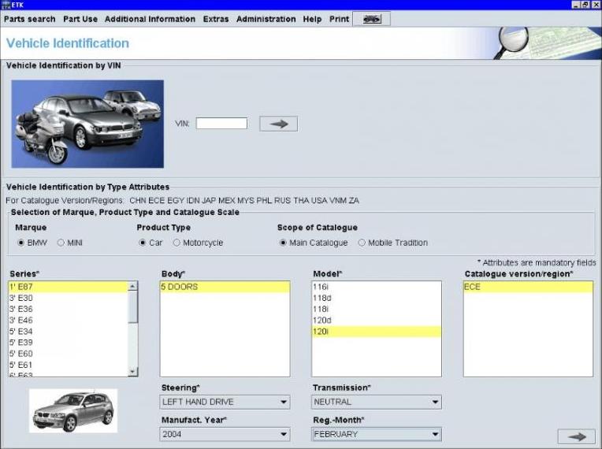The height and width of the screenshot is (449, 602).
Task: Open the Parts search menu
Action: coord(30,19)
